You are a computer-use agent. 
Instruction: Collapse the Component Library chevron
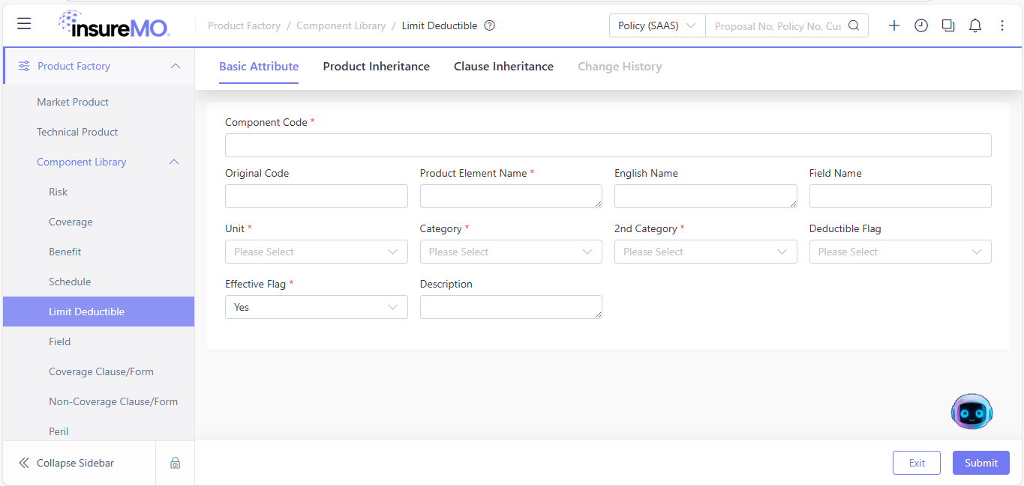pyautogui.click(x=174, y=162)
